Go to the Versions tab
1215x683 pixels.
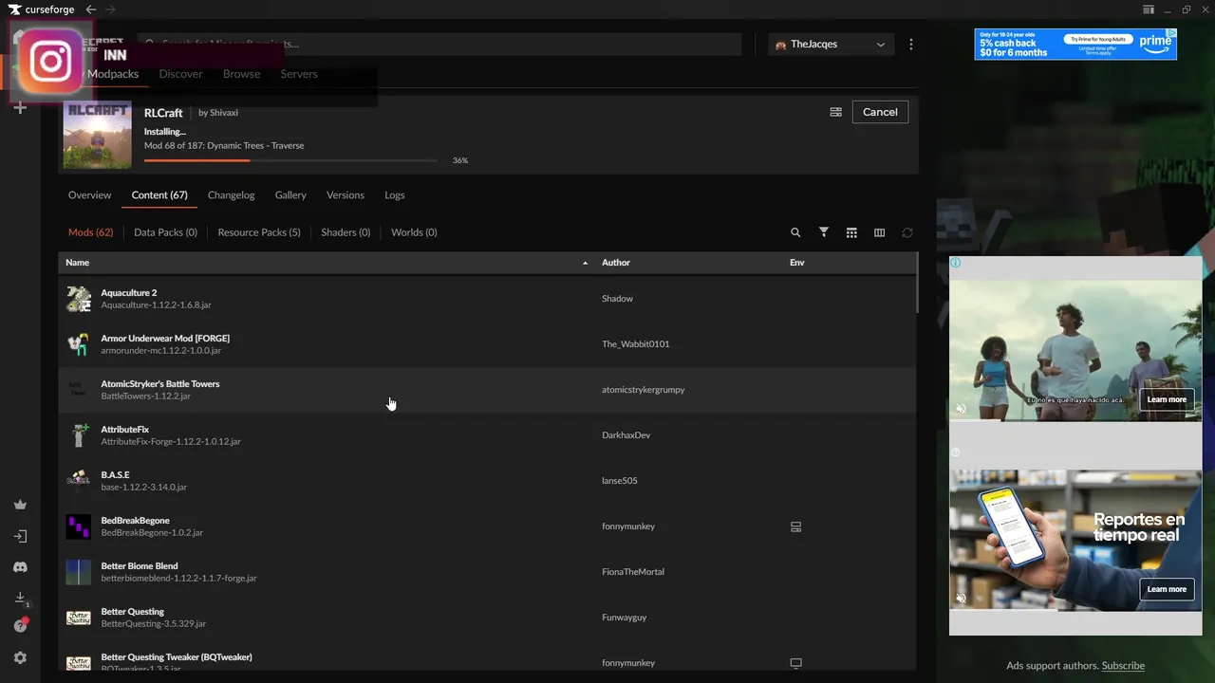click(346, 195)
